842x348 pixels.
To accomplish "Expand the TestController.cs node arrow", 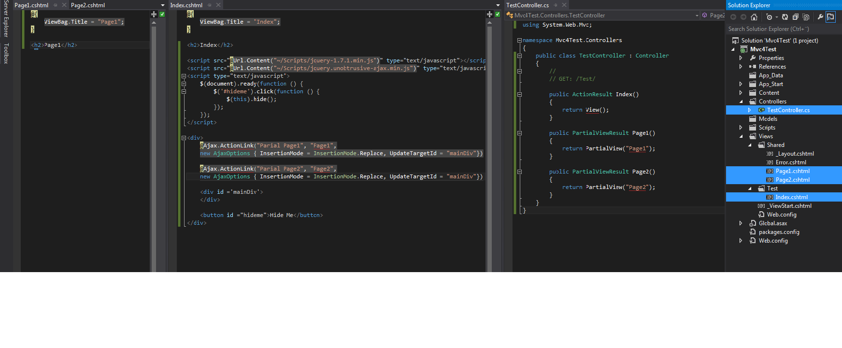I will tap(750, 110).
